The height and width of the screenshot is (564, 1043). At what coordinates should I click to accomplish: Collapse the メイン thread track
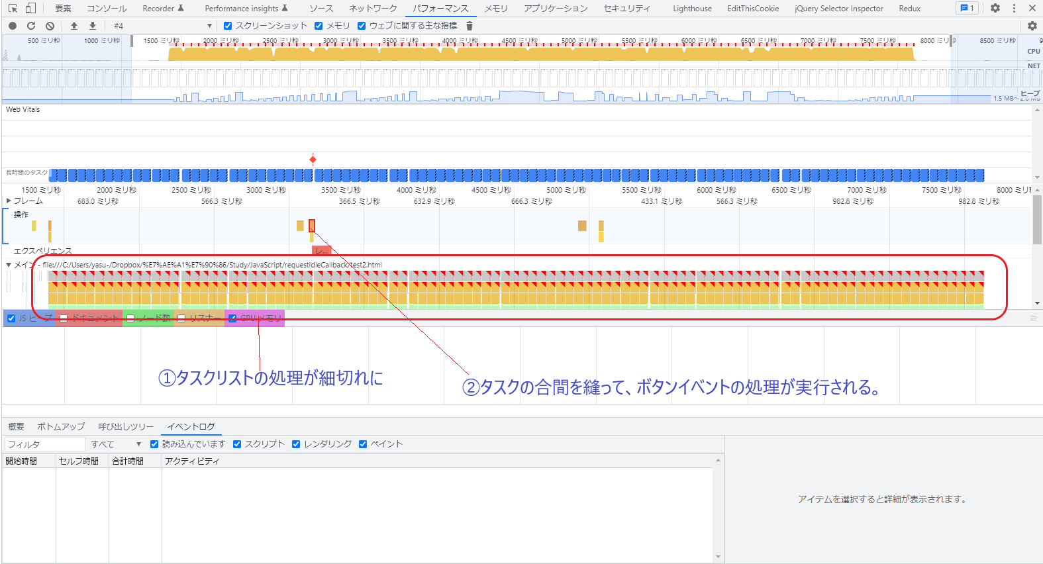coord(9,265)
